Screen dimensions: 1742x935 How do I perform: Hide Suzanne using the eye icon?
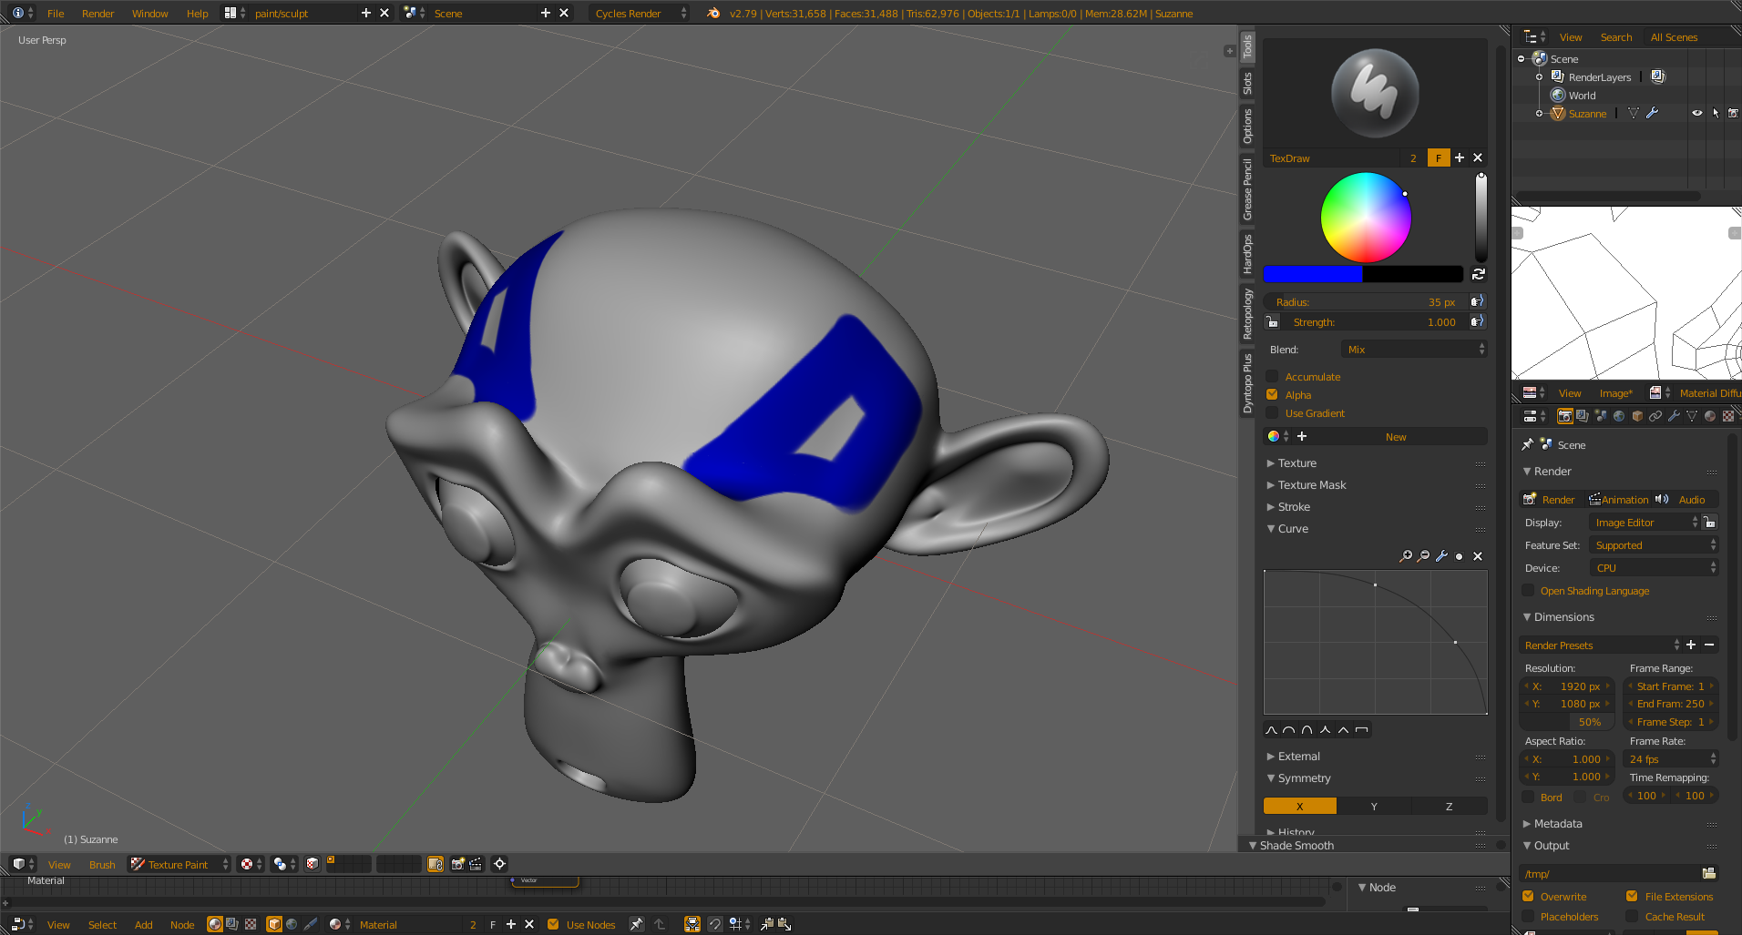click(1696, 114)
